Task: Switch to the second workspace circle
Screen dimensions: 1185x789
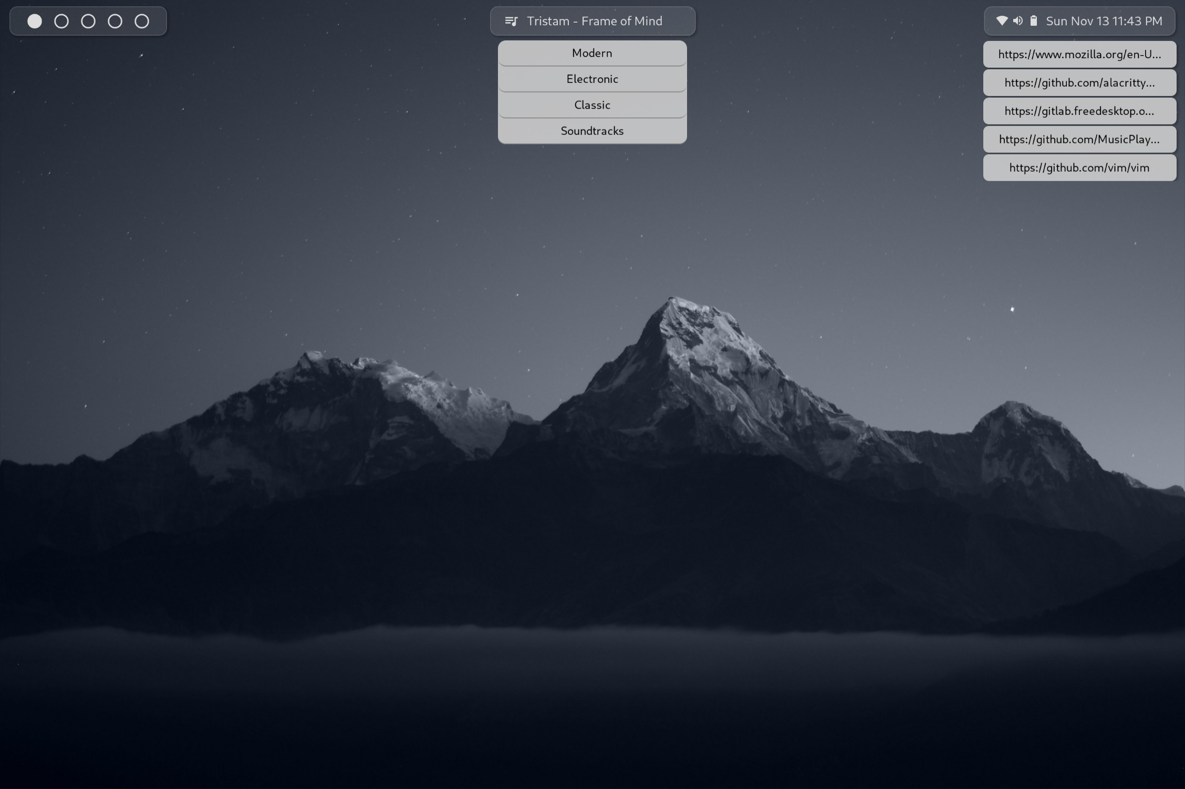Action: (x=61, y=21)
